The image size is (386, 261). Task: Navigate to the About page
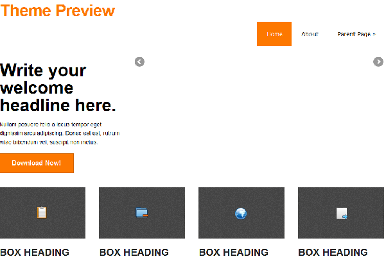pos(310,34)
